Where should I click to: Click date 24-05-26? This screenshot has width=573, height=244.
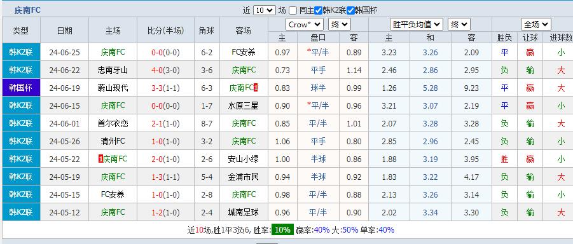pos(64,141)
